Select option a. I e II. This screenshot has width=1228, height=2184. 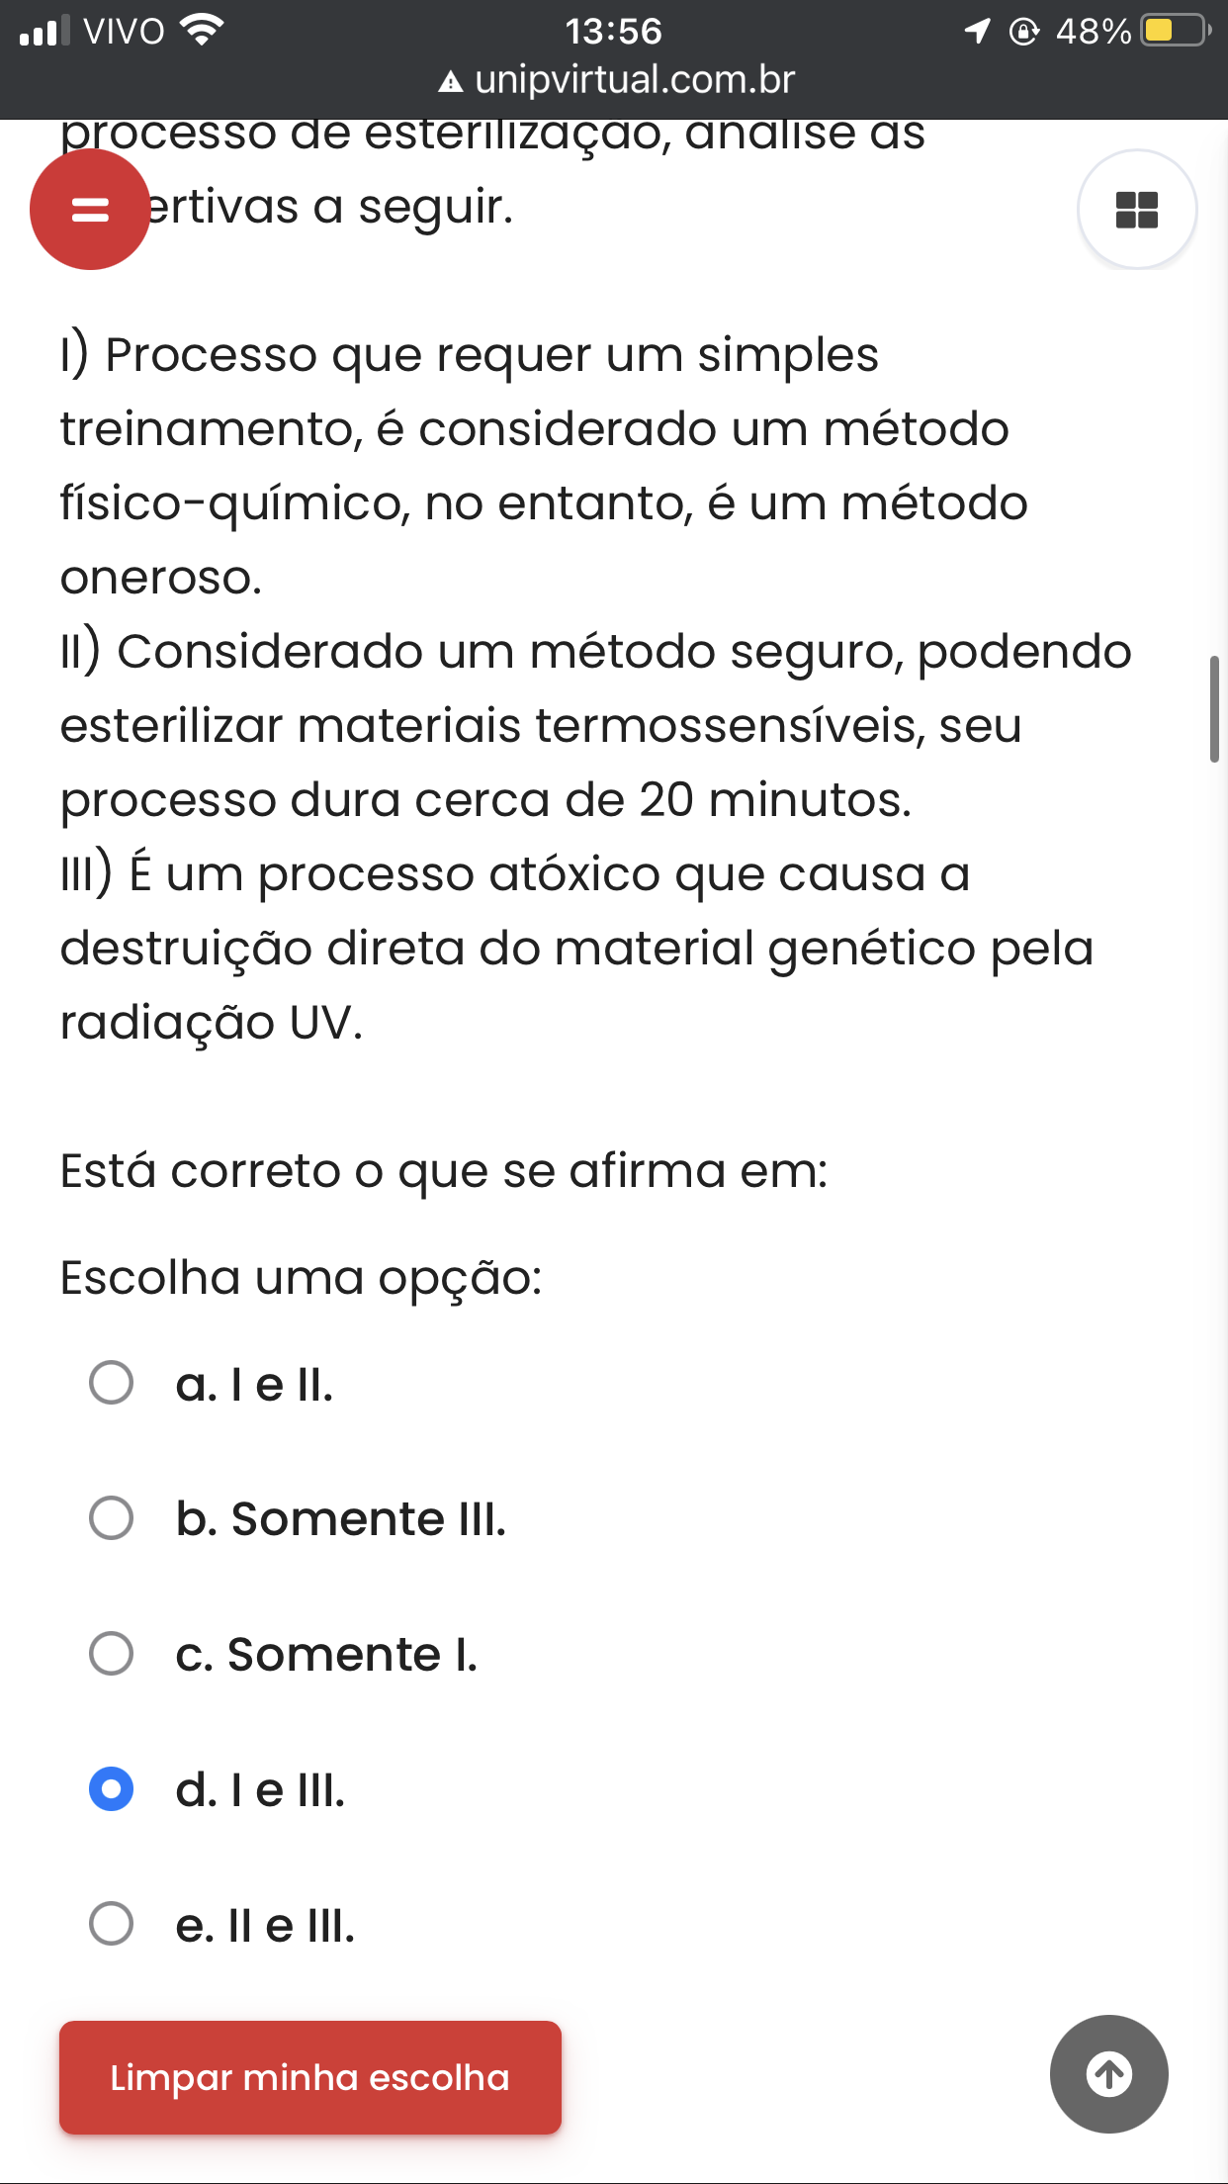pyautogui.click(x=211, y=1384)
